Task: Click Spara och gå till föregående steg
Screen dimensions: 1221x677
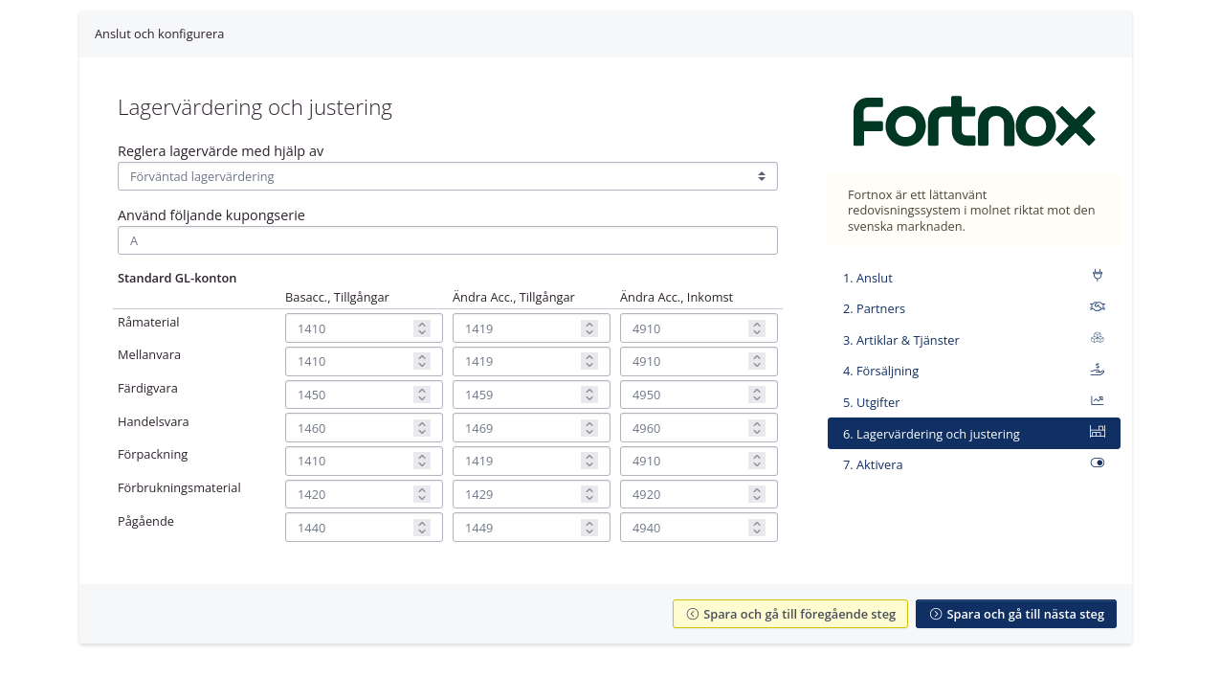Action: pyautogui.click(x=789, y=614)
